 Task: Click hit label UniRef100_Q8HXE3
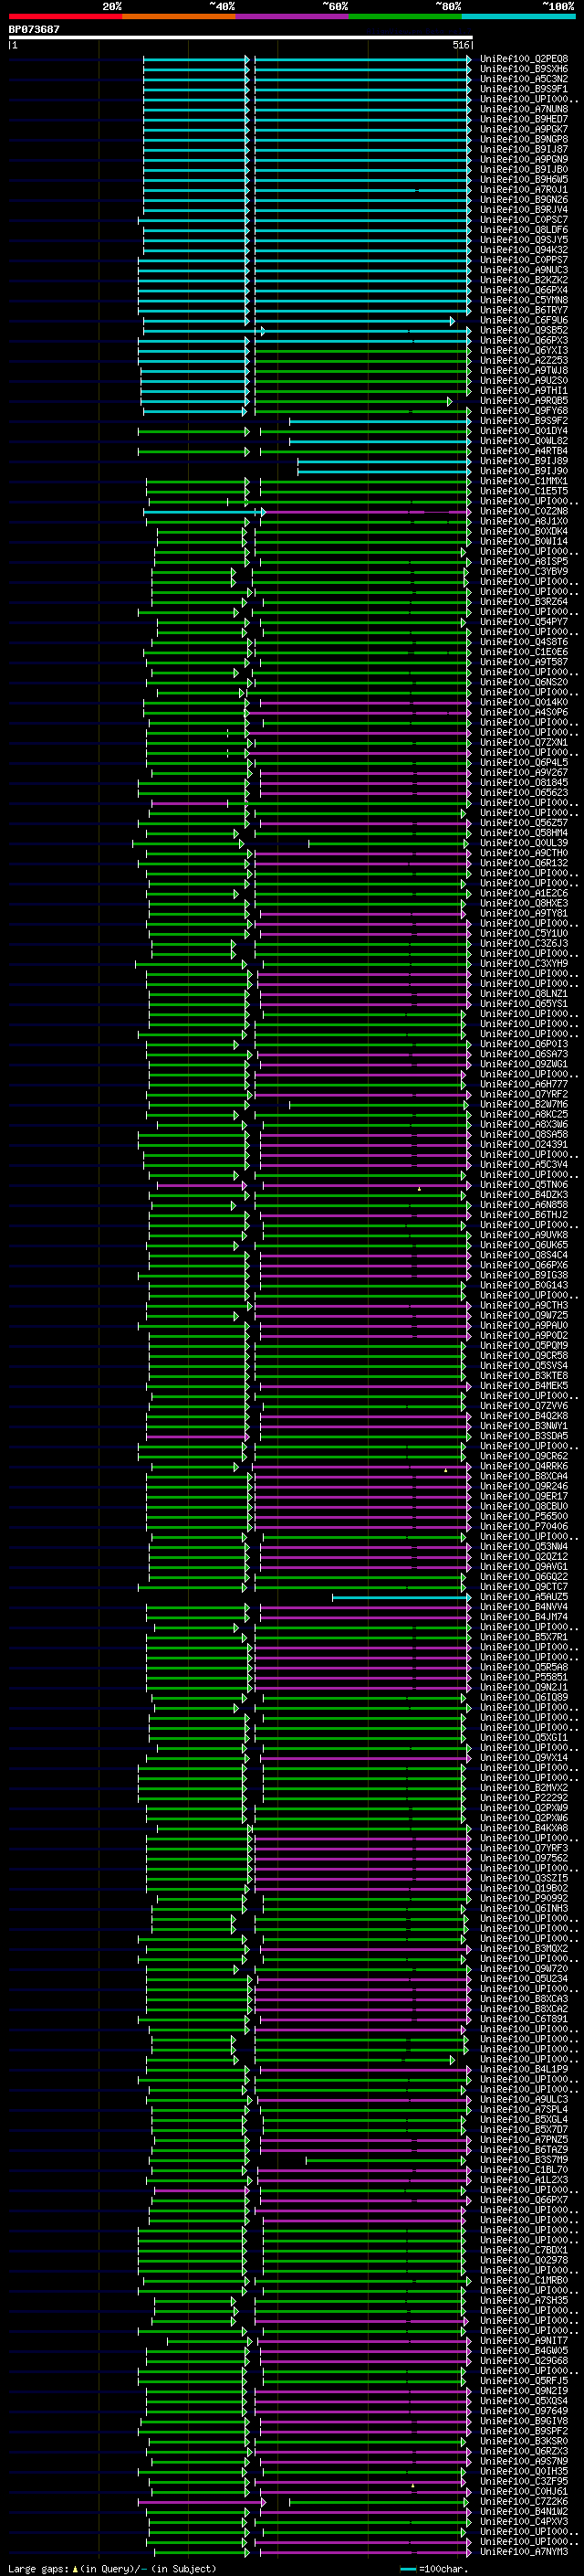coord(524,903)
